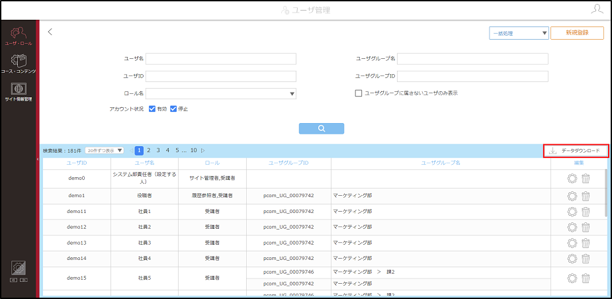Screen dimensions: 612x299
Task: Click the 新規登録 button
Action: pos(577,33)
